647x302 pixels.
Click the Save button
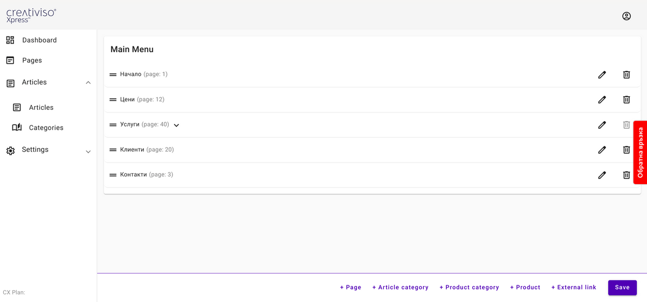pyautogui.click(x=622, y=287)
